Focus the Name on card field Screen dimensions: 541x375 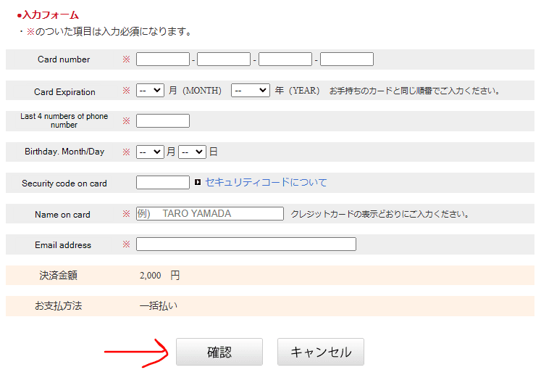click(x=210, y=214)
